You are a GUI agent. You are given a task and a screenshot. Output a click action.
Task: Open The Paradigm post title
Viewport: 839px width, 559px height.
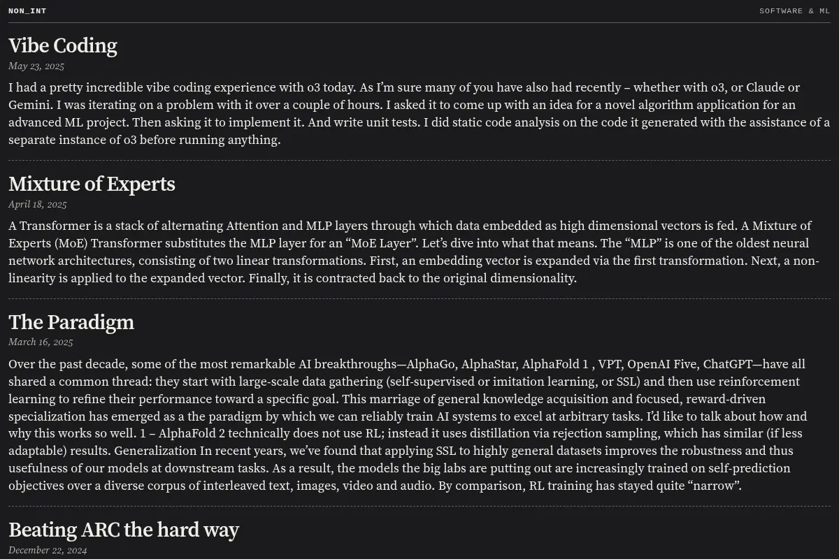pyautogui.click(x=71, y=322)
